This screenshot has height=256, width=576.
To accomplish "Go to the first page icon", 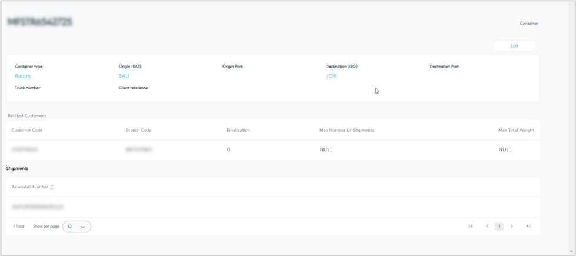I will coord(471,227).
